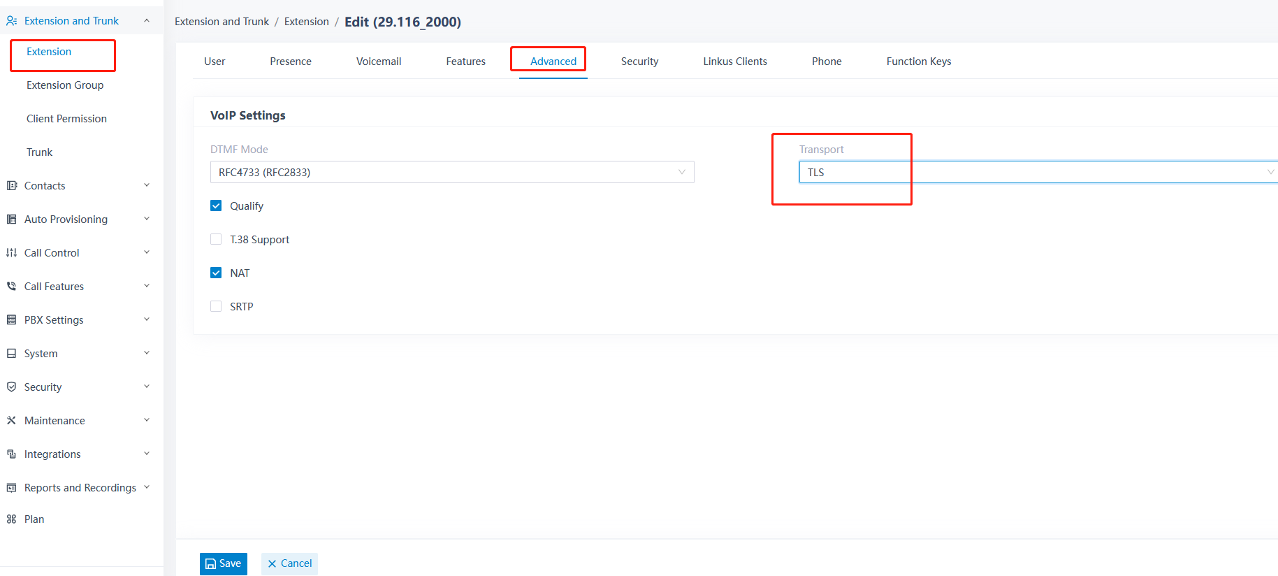Switch to the User tab
The image size is (1278, 576).
tap(215, 62)
